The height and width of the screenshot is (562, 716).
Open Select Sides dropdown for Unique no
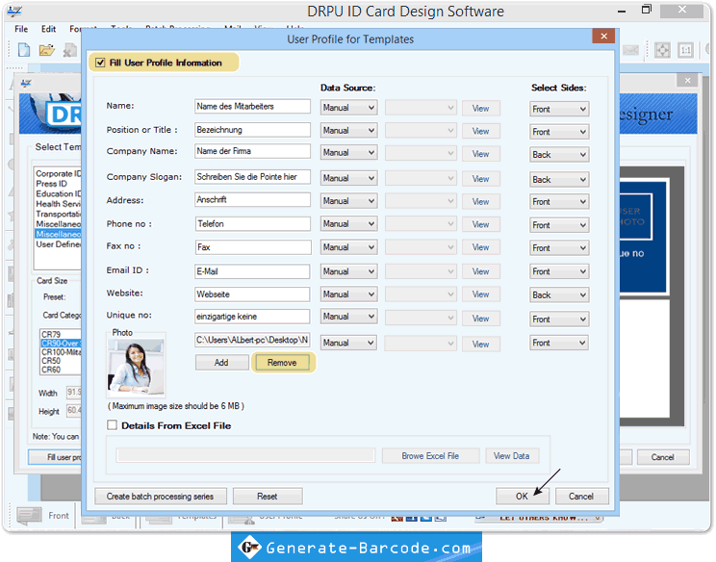(559, 319)
